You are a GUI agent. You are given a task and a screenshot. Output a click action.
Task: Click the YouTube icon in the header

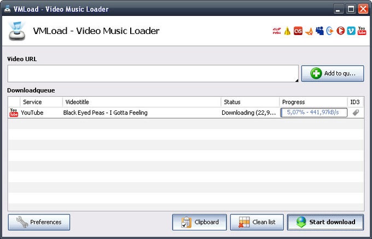click(x=362, y=31)
